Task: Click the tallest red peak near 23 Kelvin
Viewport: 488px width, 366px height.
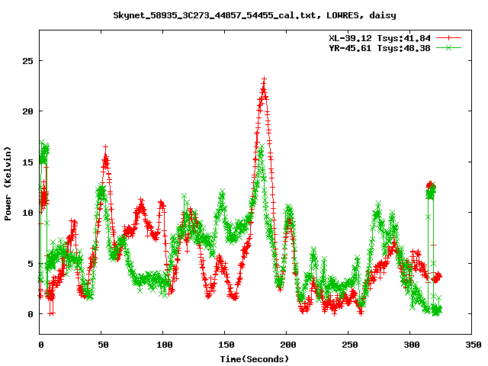Action: [x=264, y=80]
